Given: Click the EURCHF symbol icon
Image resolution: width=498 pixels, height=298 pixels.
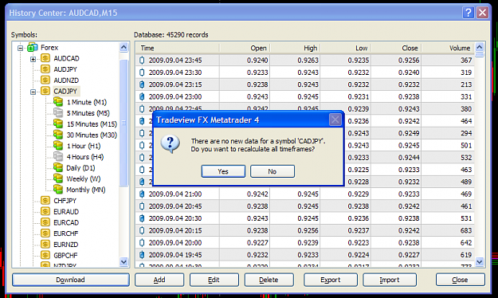Looking at the screenshot, I should 45,233.
